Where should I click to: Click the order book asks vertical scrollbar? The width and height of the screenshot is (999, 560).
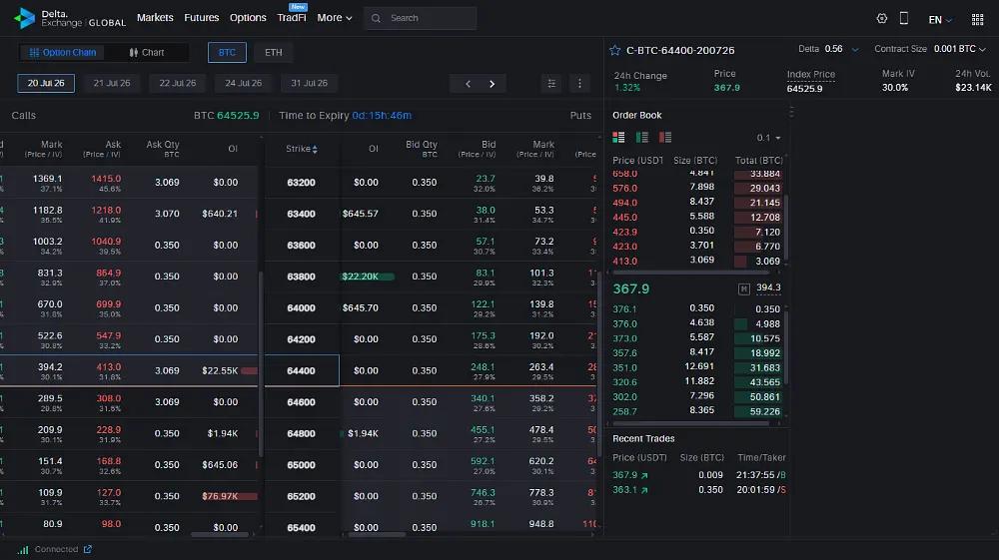[786, 226]
